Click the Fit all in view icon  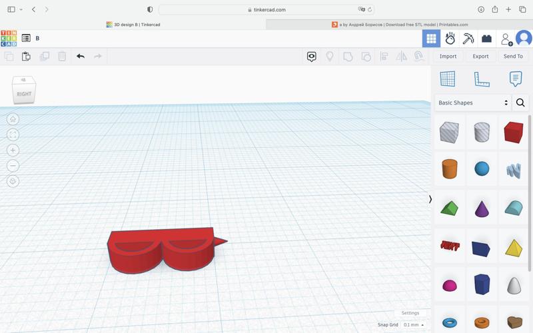point(13,135)
